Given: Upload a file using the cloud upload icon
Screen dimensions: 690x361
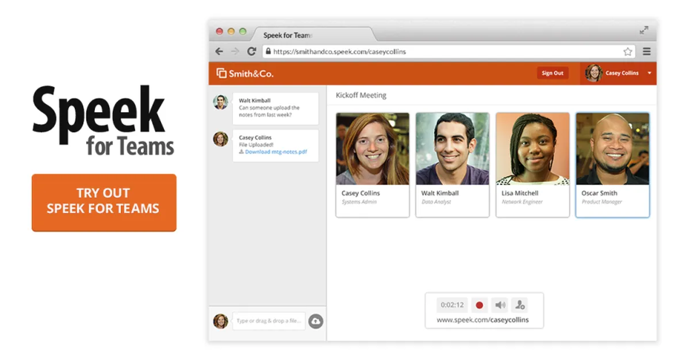Looking at the screenshot, I should [316, 321].
